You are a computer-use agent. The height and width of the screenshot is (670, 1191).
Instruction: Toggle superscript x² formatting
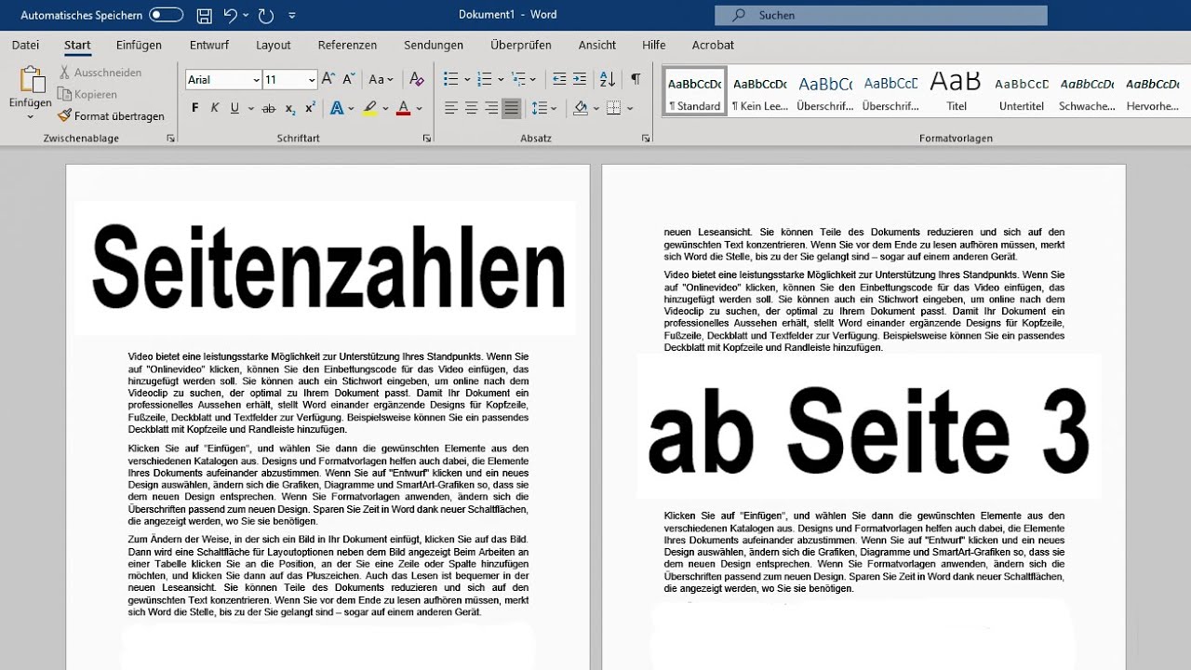pos(310,109)
